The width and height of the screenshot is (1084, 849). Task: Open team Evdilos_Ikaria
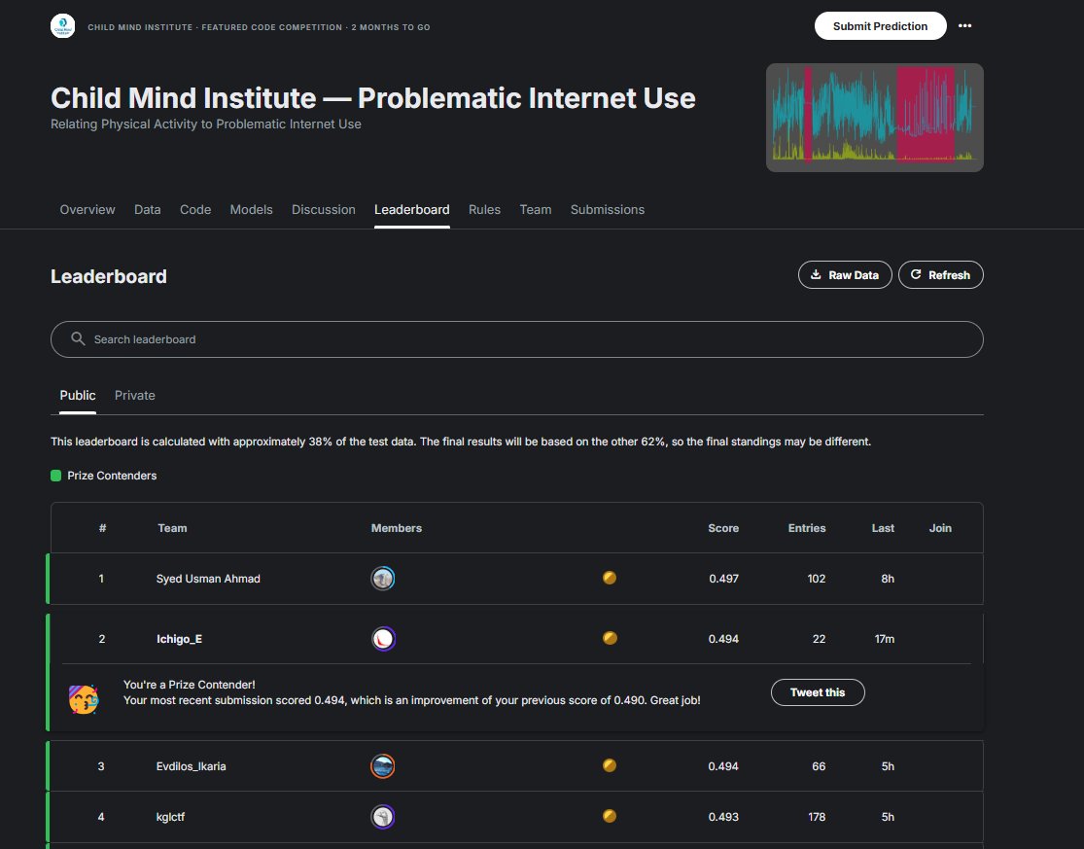[x=191, y=766]
